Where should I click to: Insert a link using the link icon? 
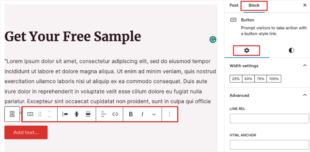(x=115, y=114)
